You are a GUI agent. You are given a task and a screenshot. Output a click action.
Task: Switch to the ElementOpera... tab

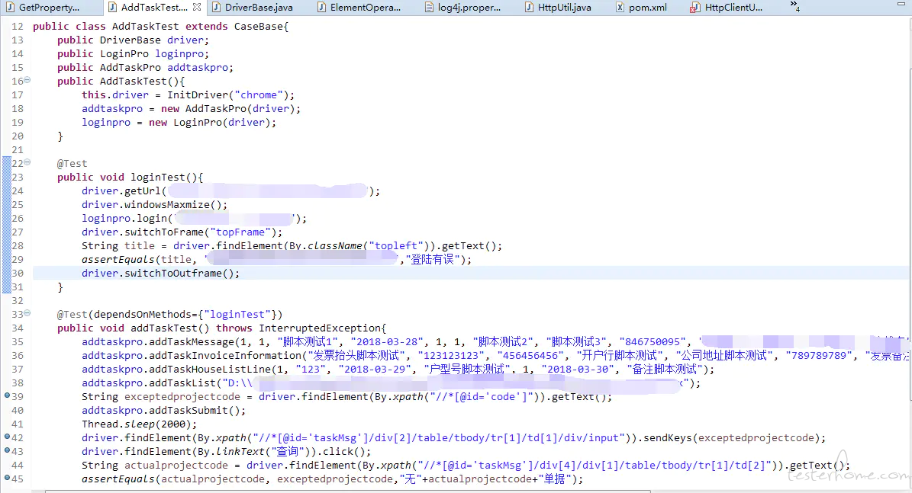(359, 8)
